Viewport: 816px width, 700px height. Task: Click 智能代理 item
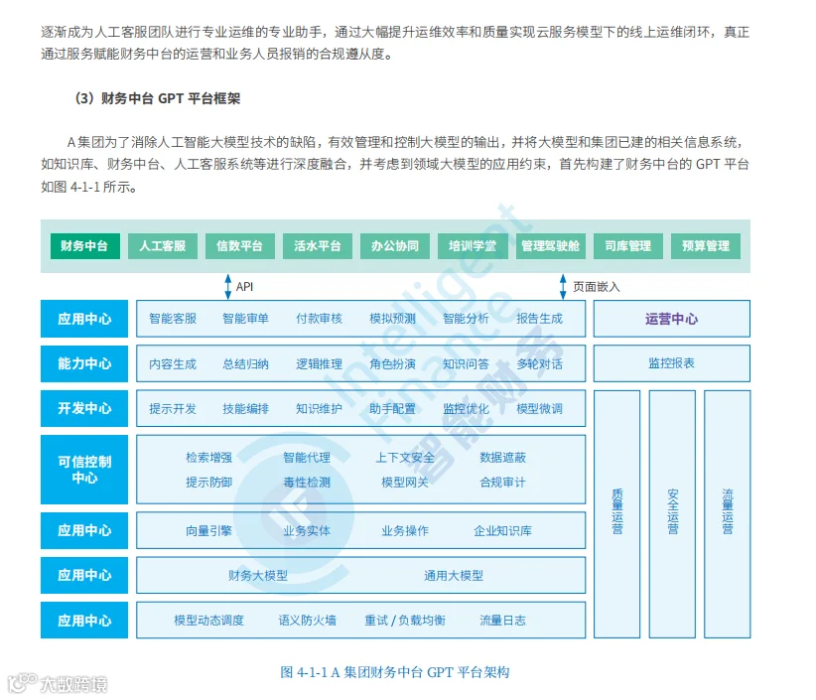coord(307,458)
